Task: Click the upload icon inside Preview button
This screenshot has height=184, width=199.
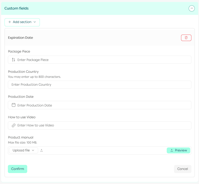Action: click(172, 150)
